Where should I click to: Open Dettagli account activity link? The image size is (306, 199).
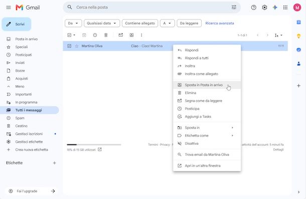pos(278,150)
